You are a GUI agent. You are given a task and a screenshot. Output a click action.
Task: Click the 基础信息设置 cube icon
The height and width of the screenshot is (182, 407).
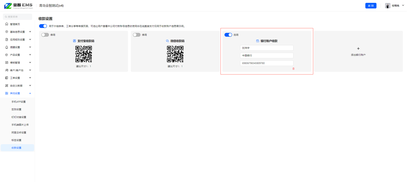7,32
